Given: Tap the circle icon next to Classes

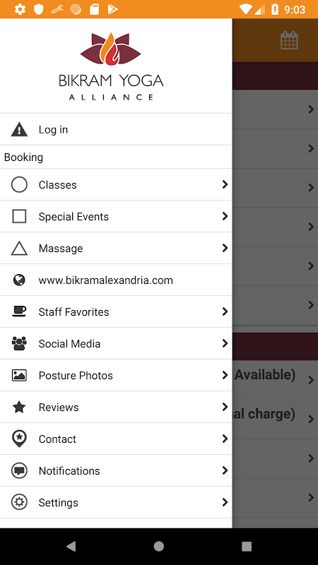Looking at the screenshot, I should pyautogui.click(x=19, y=185).
